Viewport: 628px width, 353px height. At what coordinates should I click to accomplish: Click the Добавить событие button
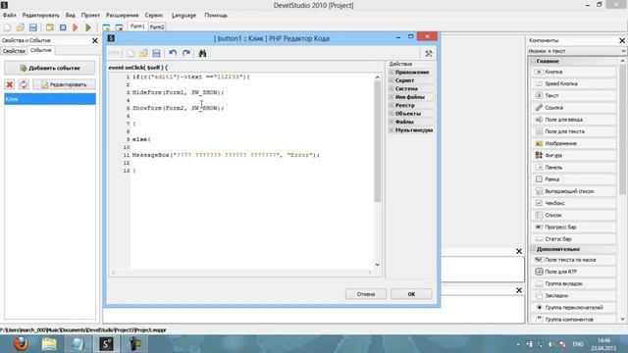coord(50,68)
